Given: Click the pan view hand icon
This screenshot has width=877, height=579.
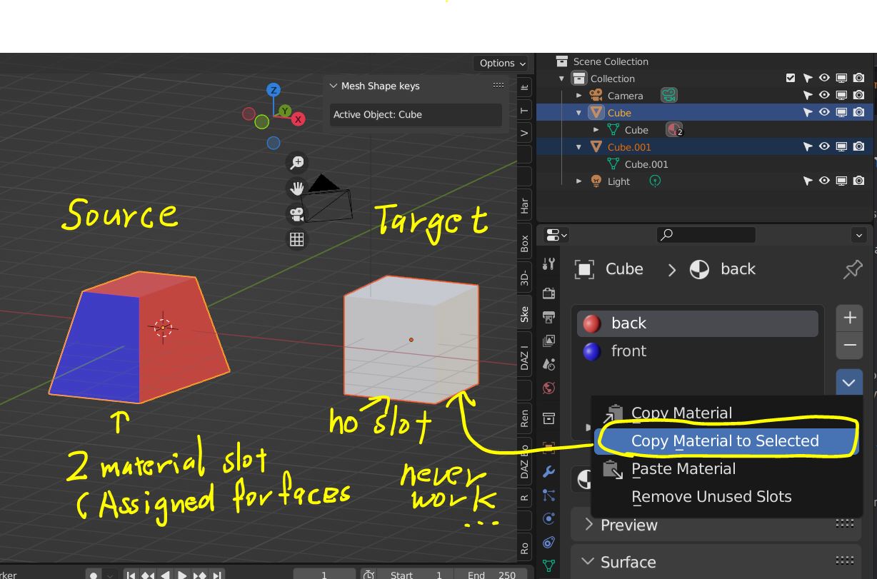Looking at the screenshot, I should (x=296, y=188).
